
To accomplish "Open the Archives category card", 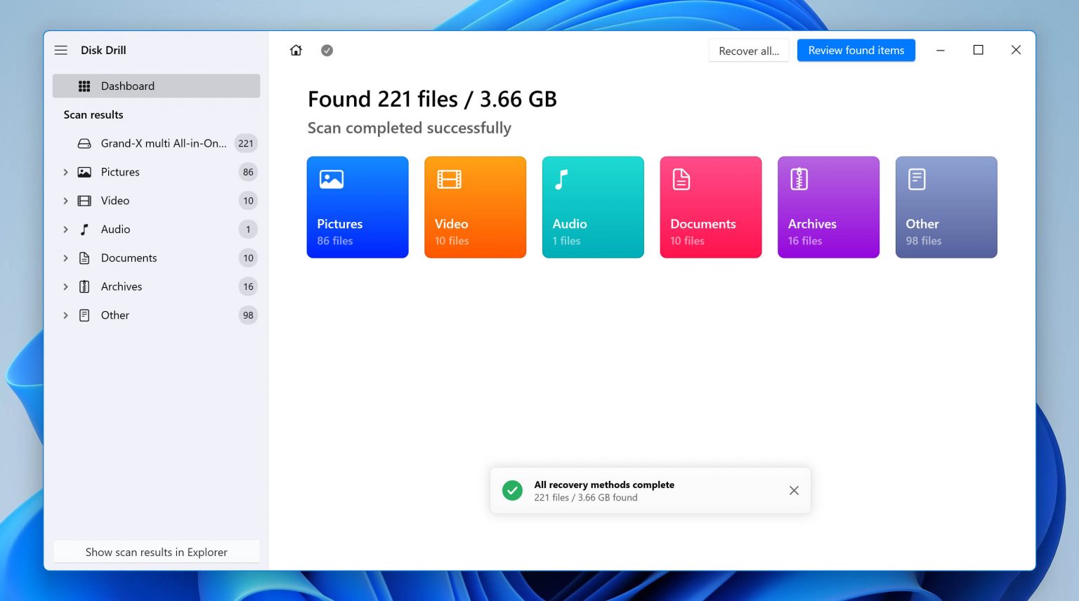I will (x=828, y=207).
